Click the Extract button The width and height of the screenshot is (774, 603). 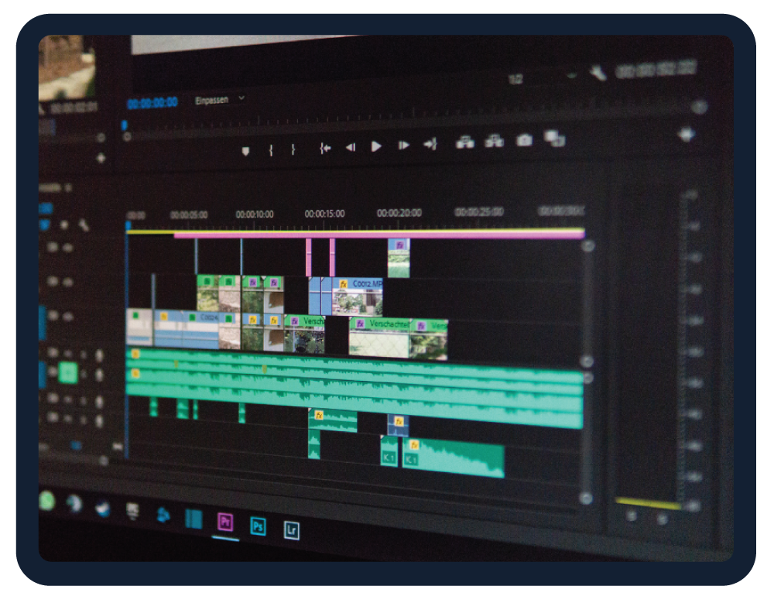[x=494, y=141]
